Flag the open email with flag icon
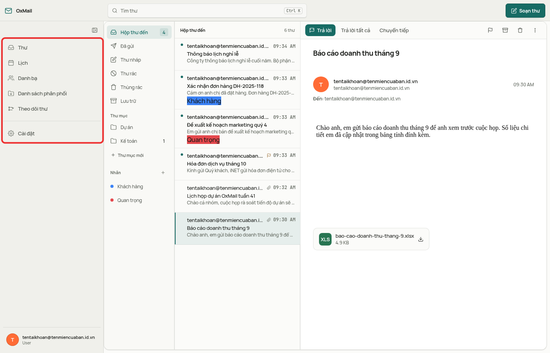 (490, 30)
